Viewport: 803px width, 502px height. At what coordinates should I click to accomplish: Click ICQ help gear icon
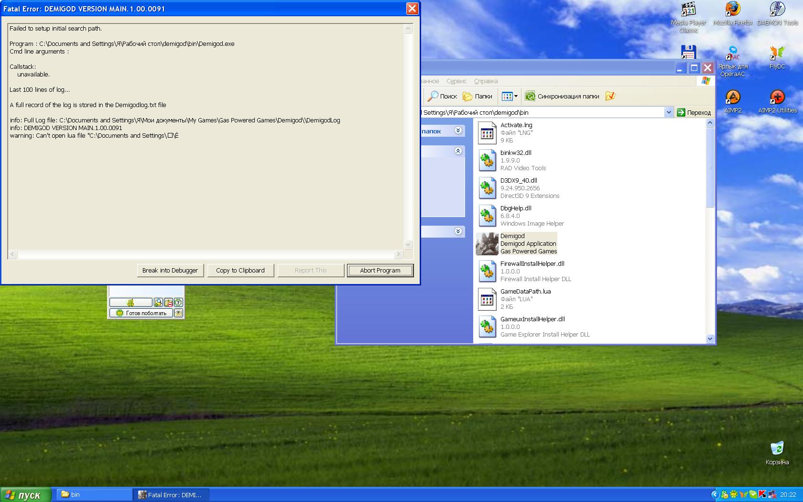pos(178,302)
